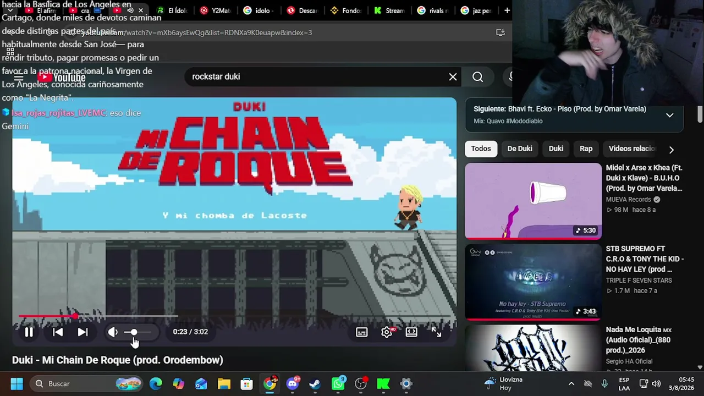Open the STB SUPREMO video title
Viewport: 704px width, 396px height.
(645, 259)
